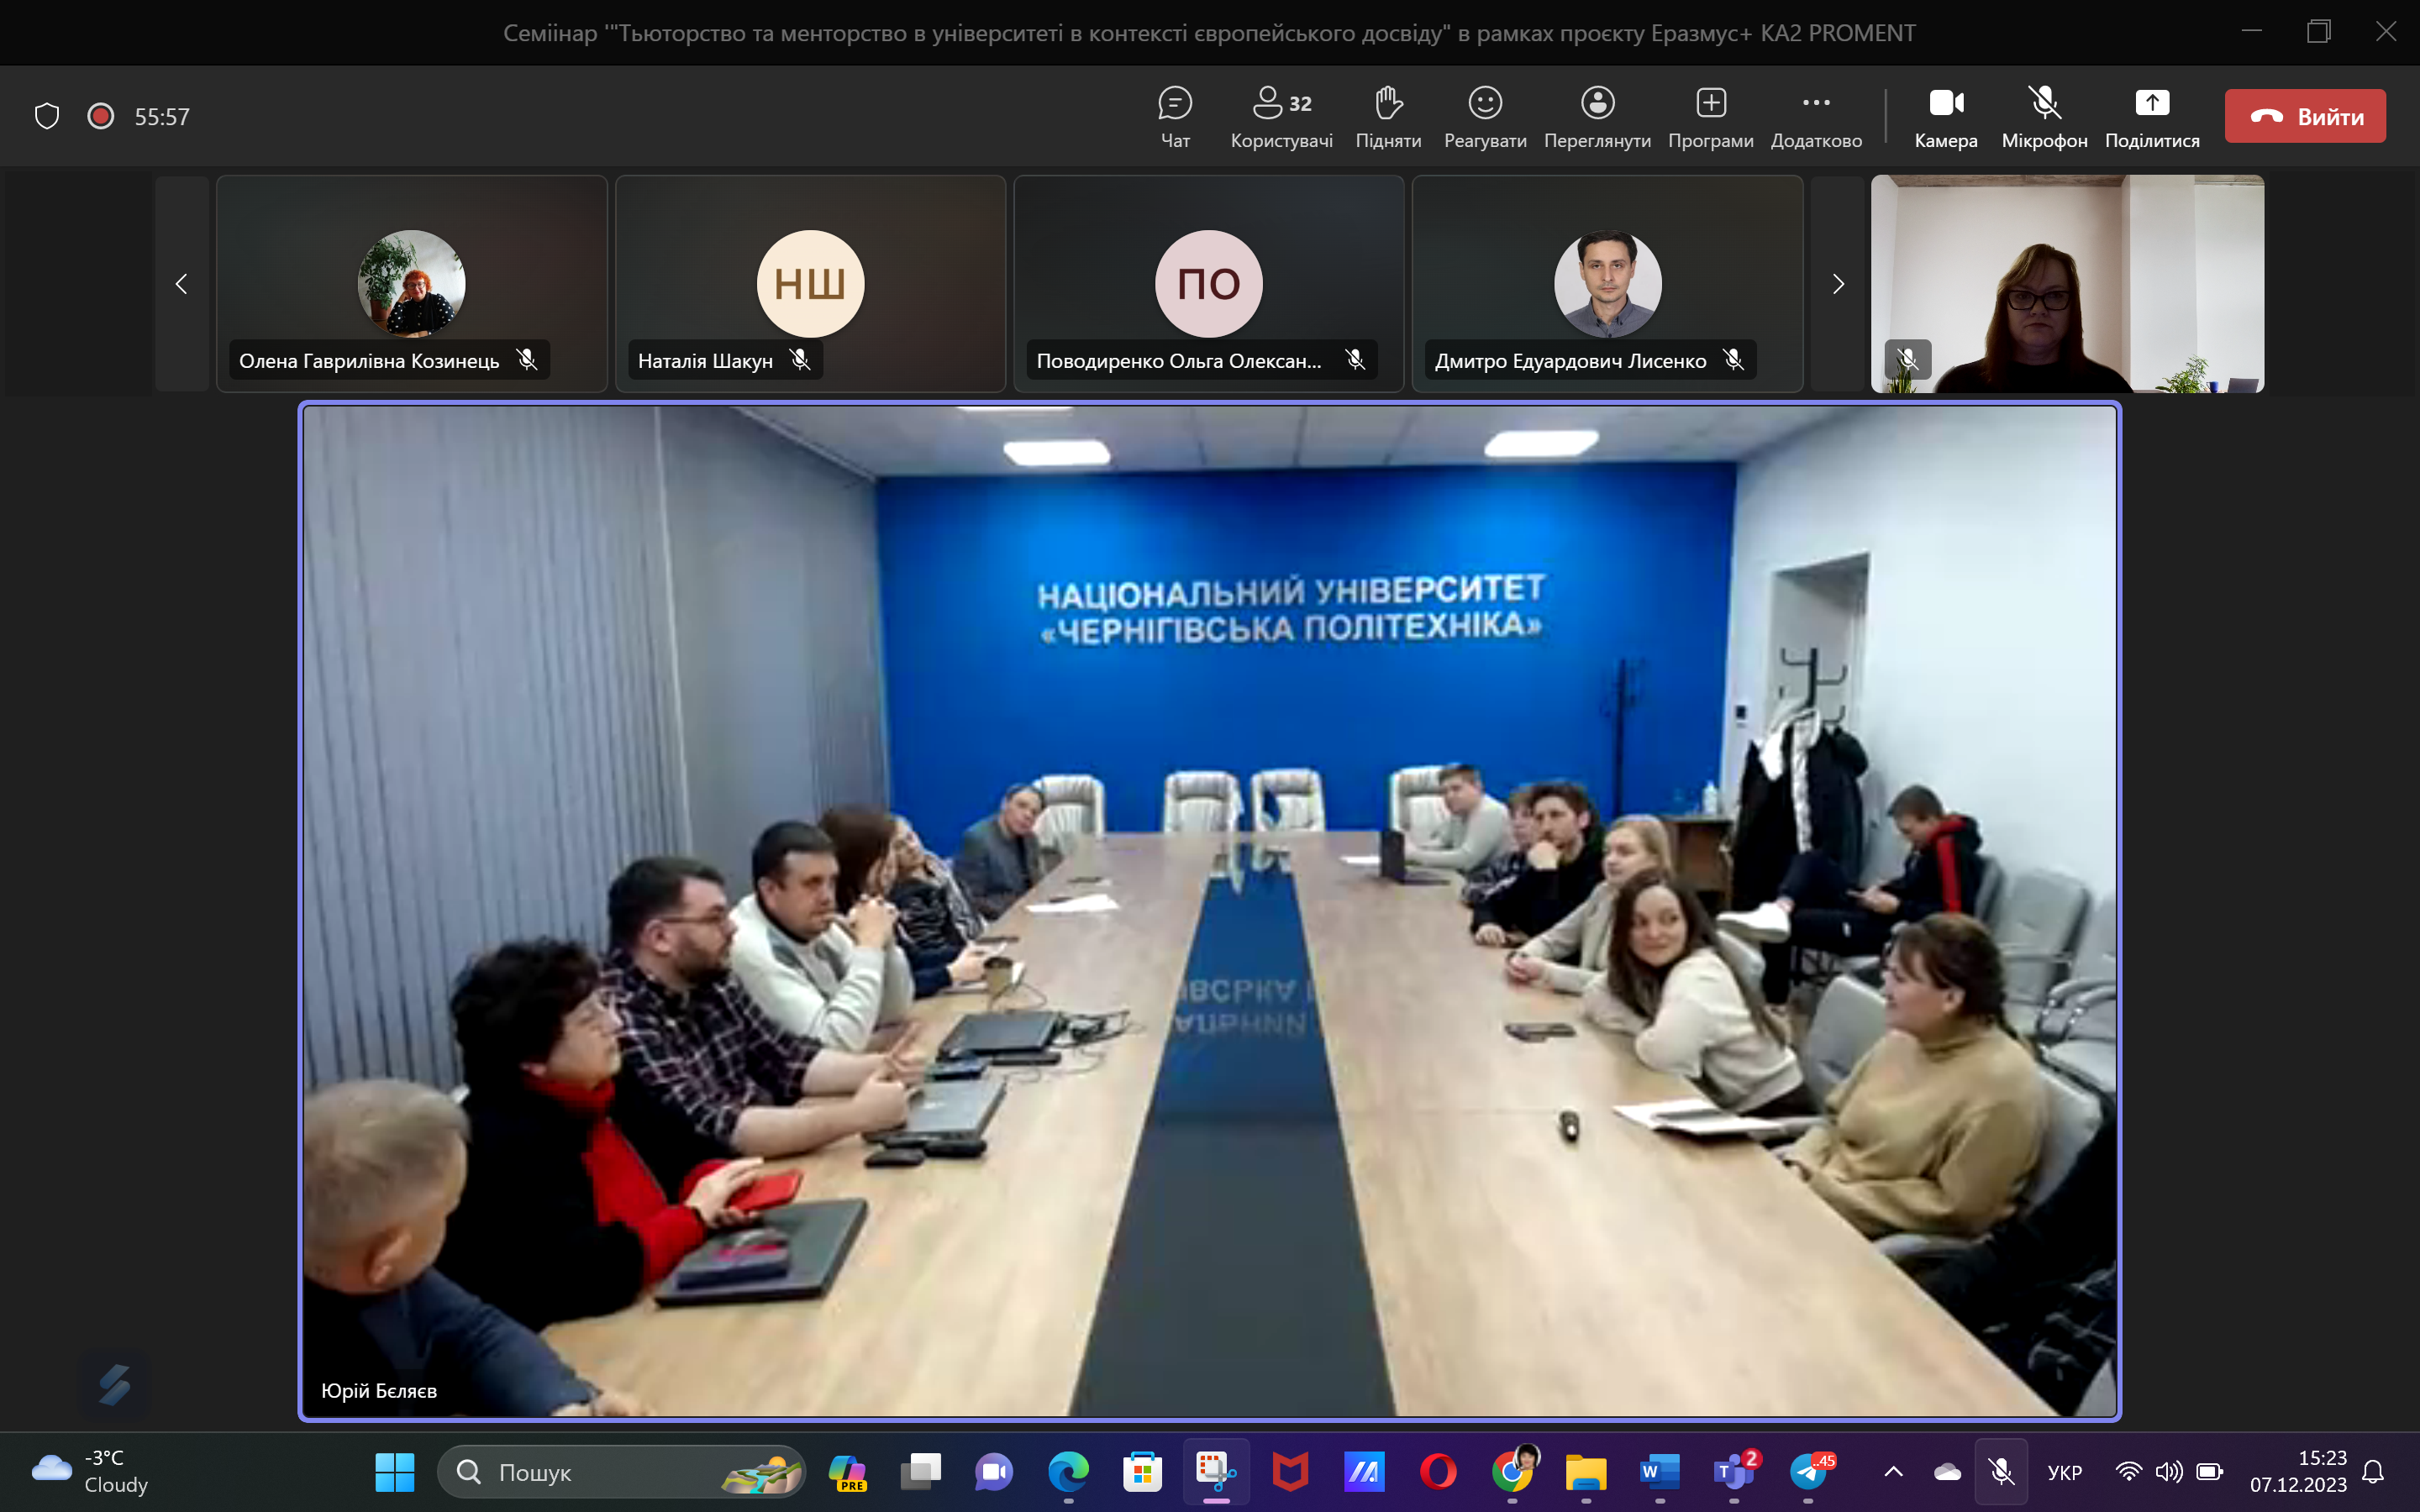Open the Переглянути view options
The image size is (2420, 1512).
tap(1597, 116)
